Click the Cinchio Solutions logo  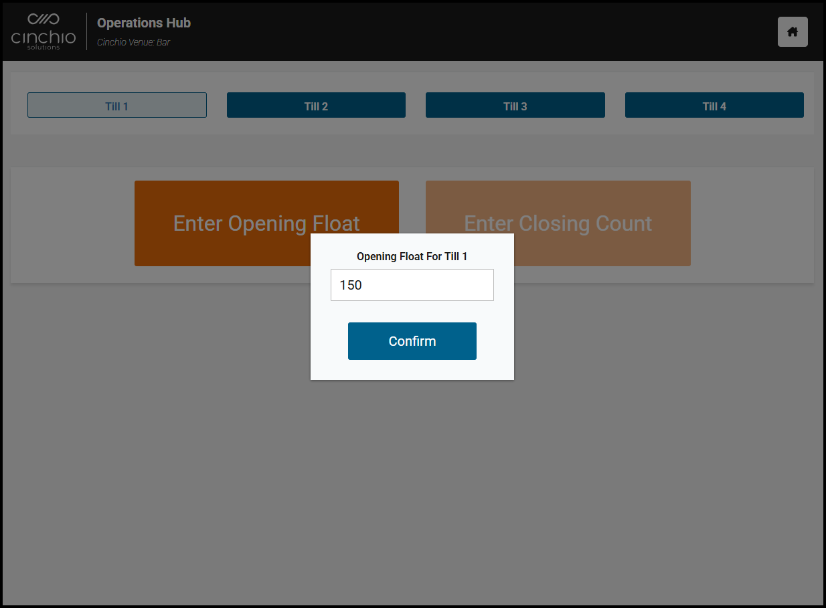[x=44, y=31]
